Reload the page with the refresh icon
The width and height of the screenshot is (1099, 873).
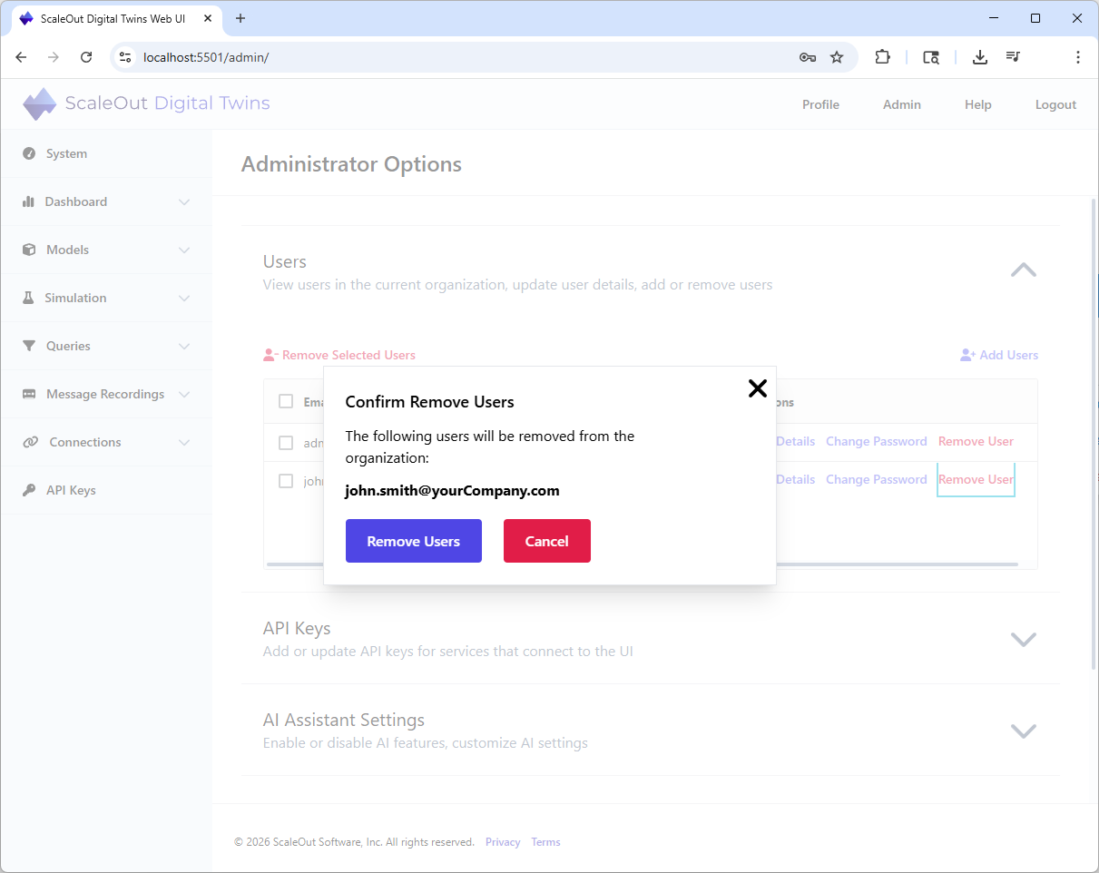[86, 57]
